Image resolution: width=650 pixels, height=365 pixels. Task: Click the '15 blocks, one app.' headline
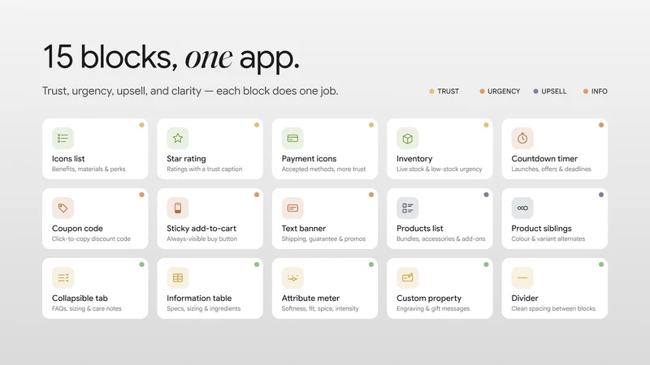click(171, 57)
